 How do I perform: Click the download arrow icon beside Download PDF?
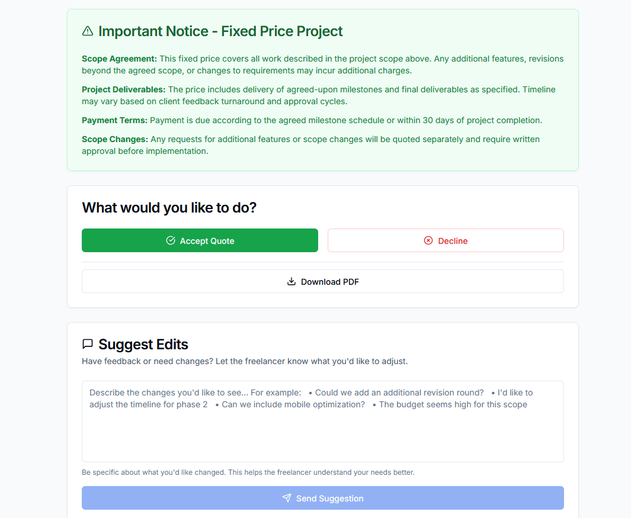(x=292, y=282)
